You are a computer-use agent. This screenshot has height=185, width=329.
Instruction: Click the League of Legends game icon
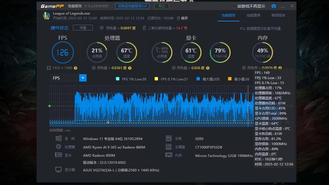(46, 16)
